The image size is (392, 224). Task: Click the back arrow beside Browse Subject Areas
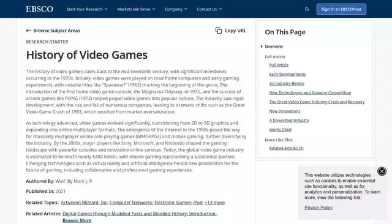29,31
